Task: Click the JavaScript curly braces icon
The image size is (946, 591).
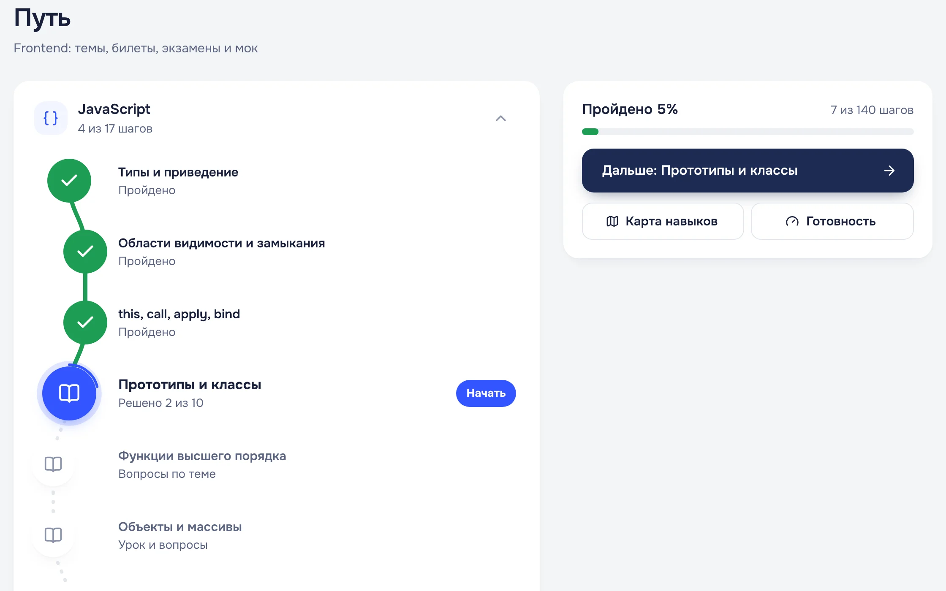Action: coord(51,118)
